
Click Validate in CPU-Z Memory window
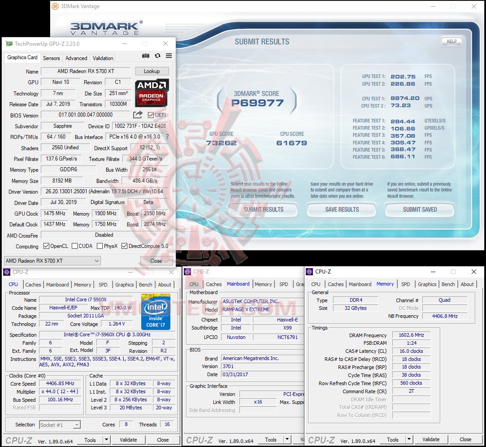pos(431,439)
